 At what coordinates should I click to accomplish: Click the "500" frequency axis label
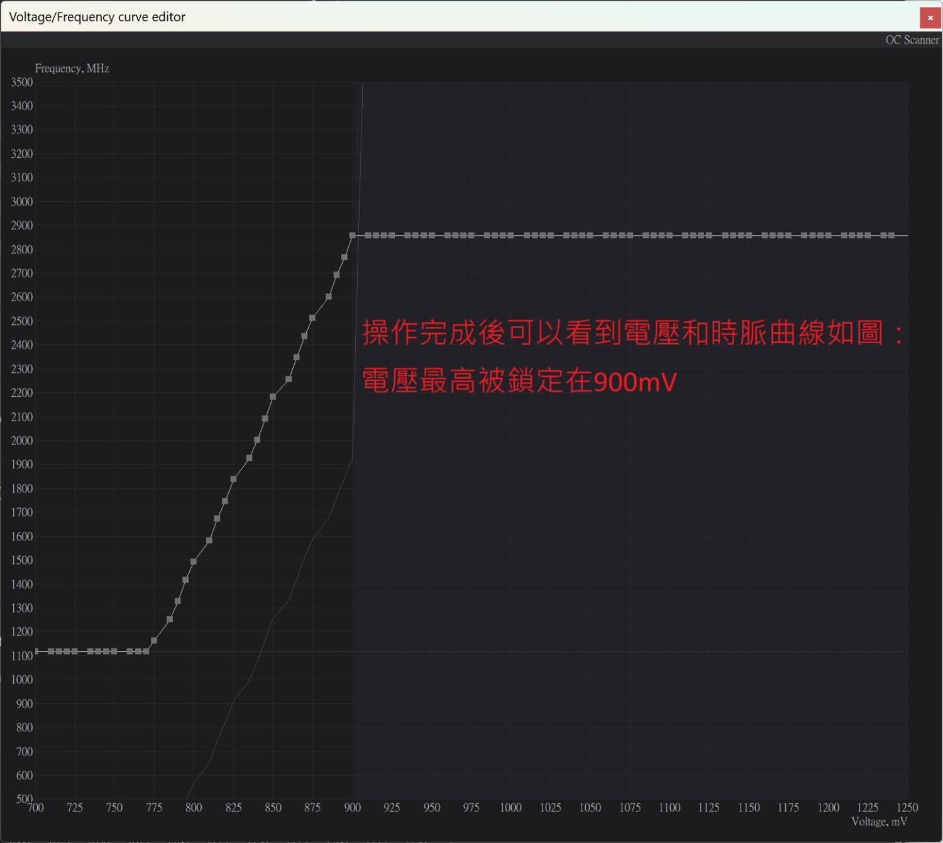tap(24, 798)
